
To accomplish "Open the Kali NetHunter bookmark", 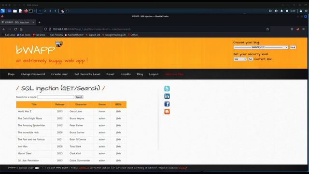I will [74, 35].
